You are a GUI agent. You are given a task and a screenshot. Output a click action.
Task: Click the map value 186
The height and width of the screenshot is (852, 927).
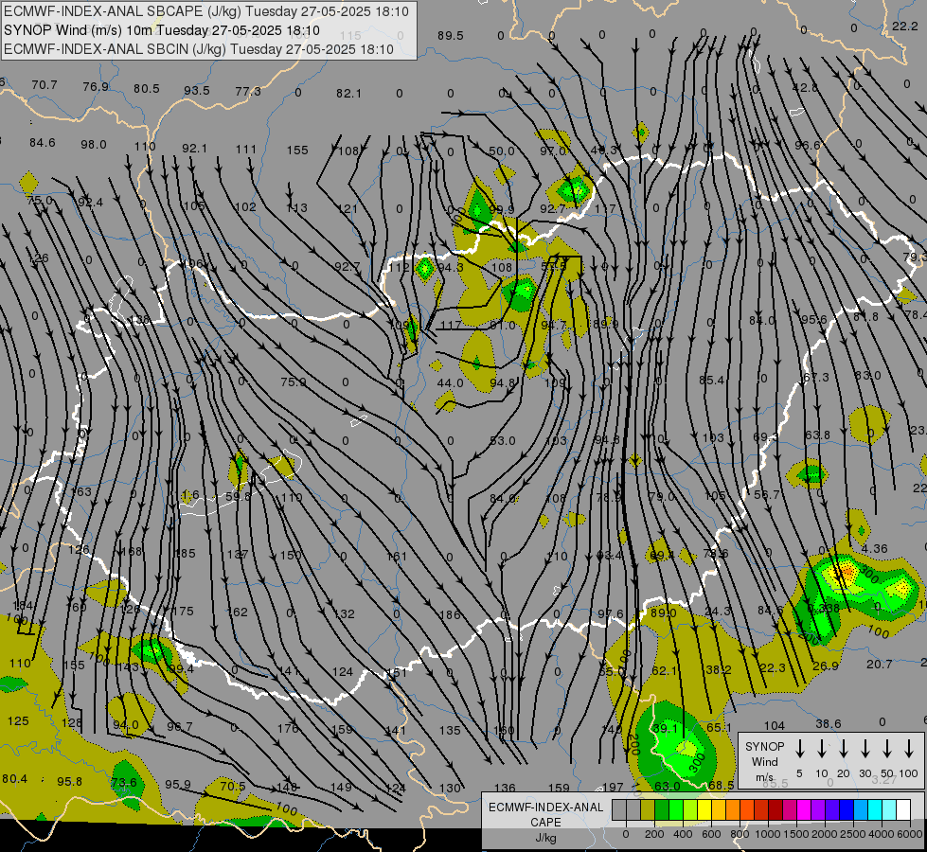coord(450,615)
